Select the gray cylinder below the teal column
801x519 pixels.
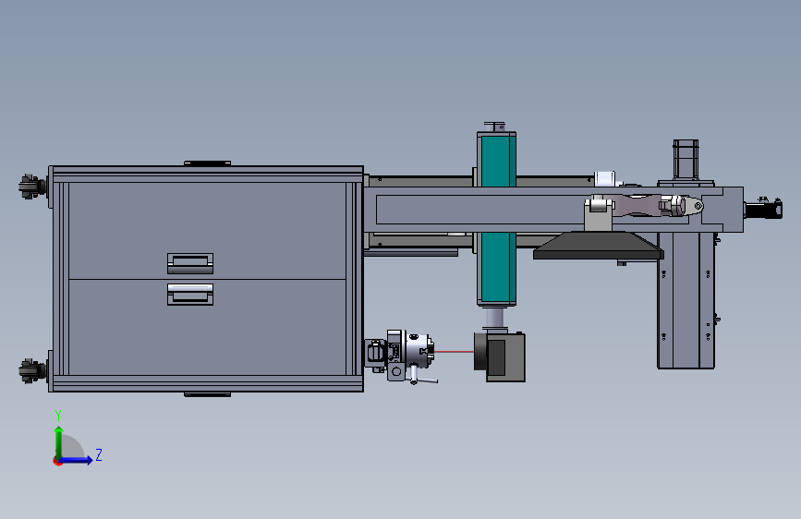click(x=494, y=318)
